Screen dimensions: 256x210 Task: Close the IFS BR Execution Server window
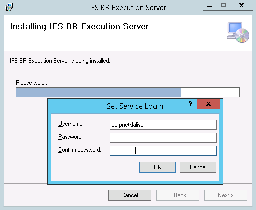click(241, 5)
